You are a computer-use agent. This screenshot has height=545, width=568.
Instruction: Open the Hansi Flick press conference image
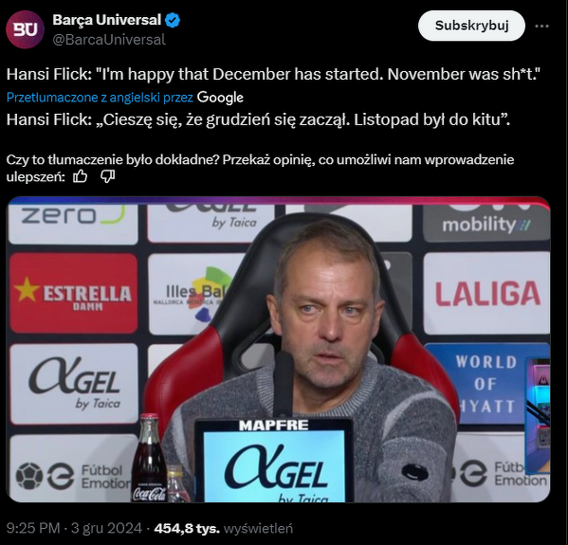click(x=278, y=350)
